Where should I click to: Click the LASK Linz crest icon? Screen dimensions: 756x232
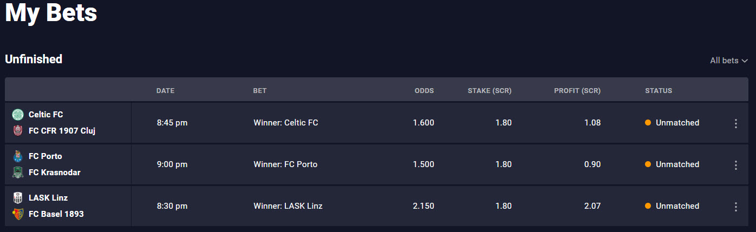(x=18, y=198)
